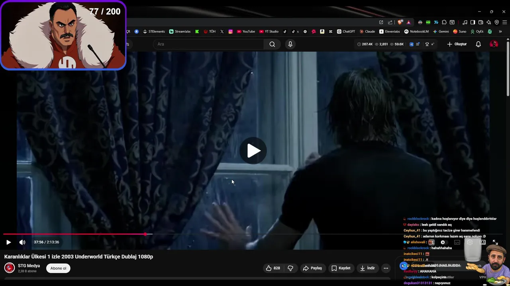Open the blue R bookmark icon
The height and width of the screenshot is (286, 510).
(137, 31)
